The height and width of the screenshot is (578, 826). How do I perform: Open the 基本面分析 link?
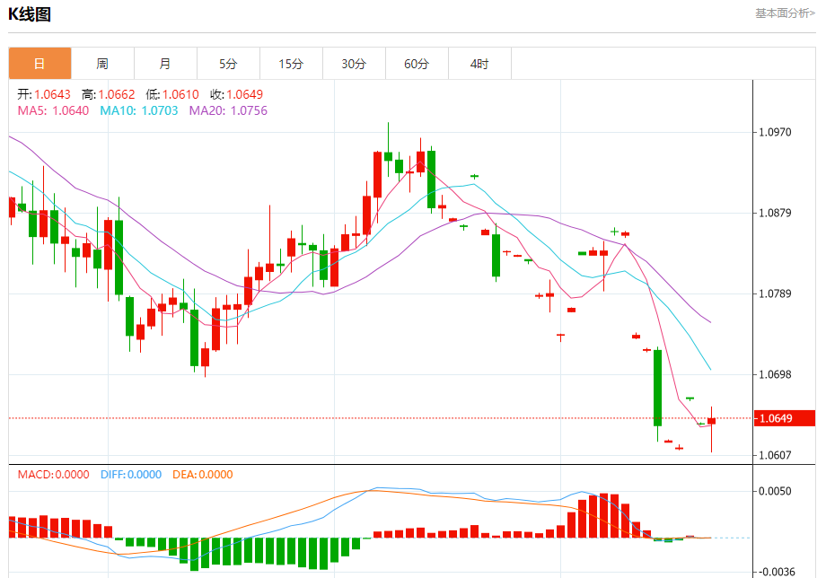(x=785, y=13)
